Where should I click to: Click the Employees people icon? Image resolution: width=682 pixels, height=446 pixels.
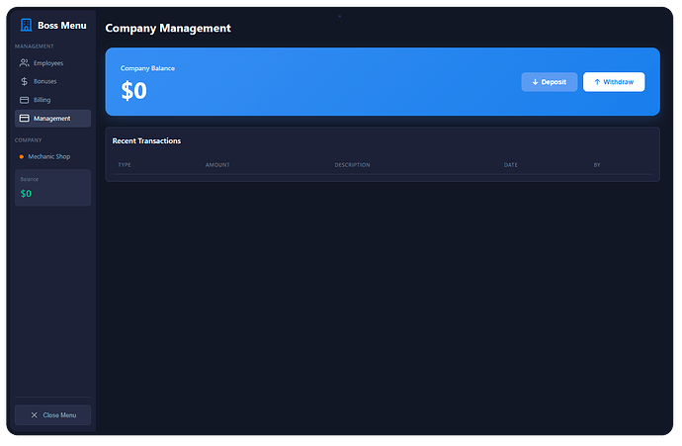(25, 63)
